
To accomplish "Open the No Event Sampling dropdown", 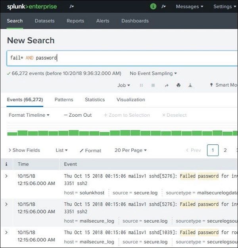I will tap(153, 73).
